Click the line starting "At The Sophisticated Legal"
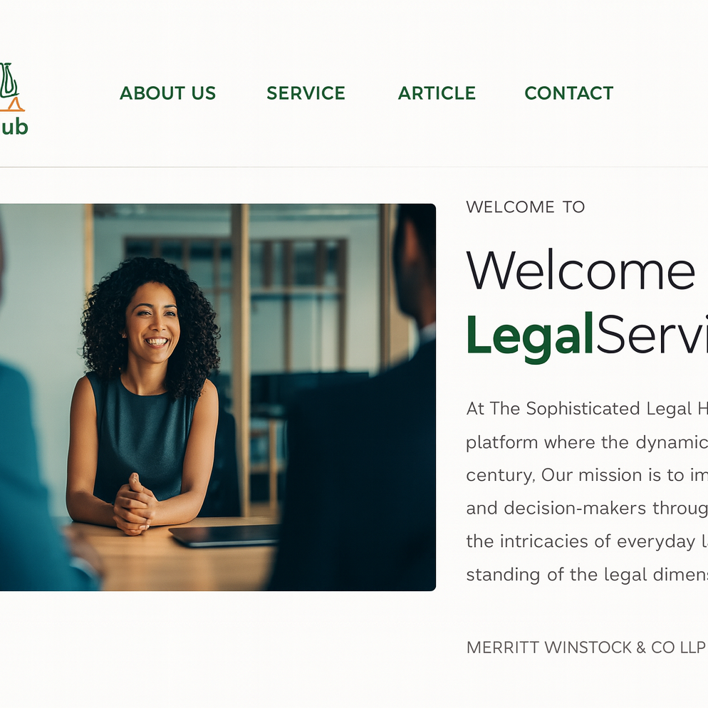 coord(587,409)
